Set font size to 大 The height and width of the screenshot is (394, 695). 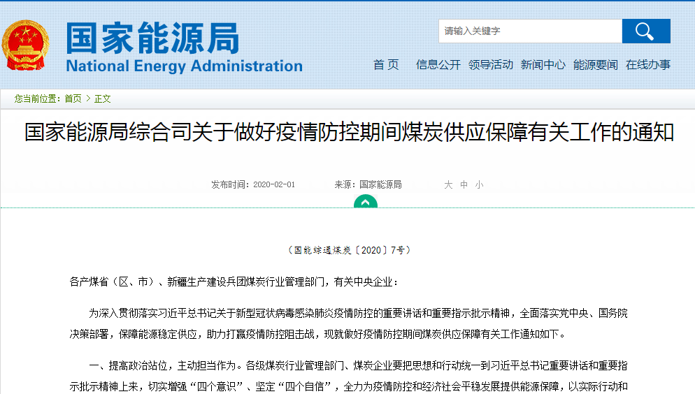[448, 185]
